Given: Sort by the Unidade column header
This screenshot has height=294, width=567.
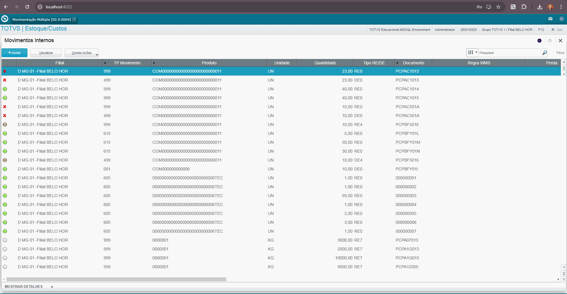Looking at the screenshot, I should (282, 63).
